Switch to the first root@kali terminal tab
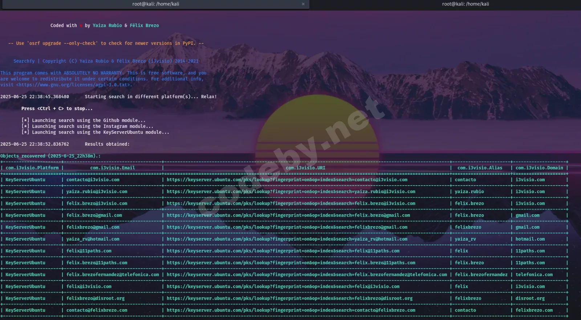This screenshot has height=320, width=581. point(155,4)
